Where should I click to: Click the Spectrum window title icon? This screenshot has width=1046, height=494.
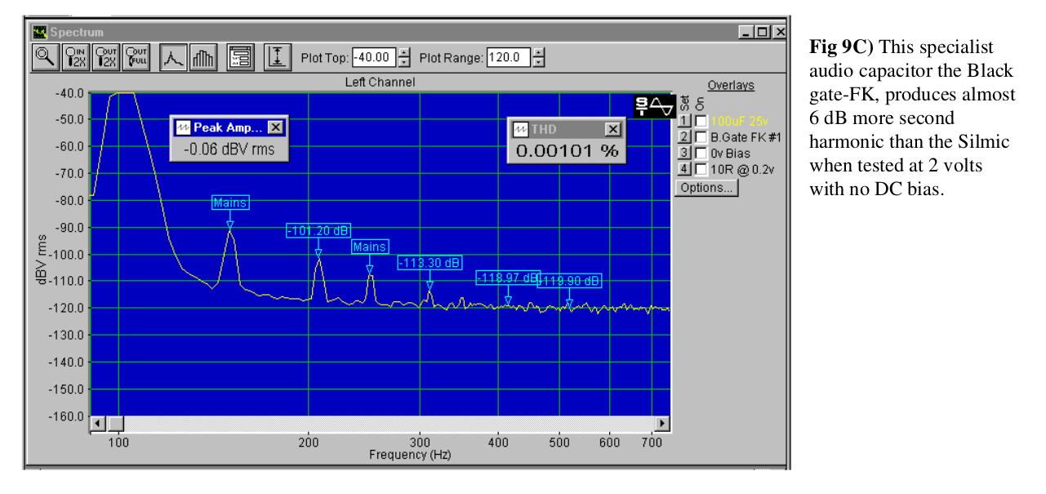(40, 32)
